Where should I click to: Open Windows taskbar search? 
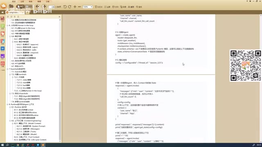tap(7, 145)
